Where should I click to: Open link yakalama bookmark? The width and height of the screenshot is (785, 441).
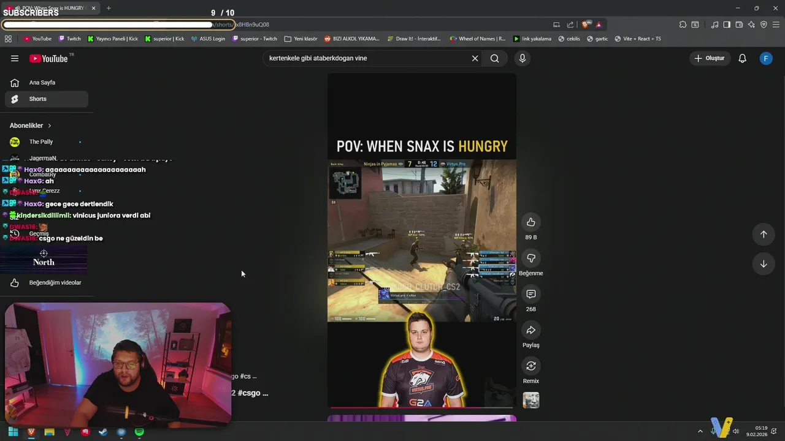(x=532, y=39)
